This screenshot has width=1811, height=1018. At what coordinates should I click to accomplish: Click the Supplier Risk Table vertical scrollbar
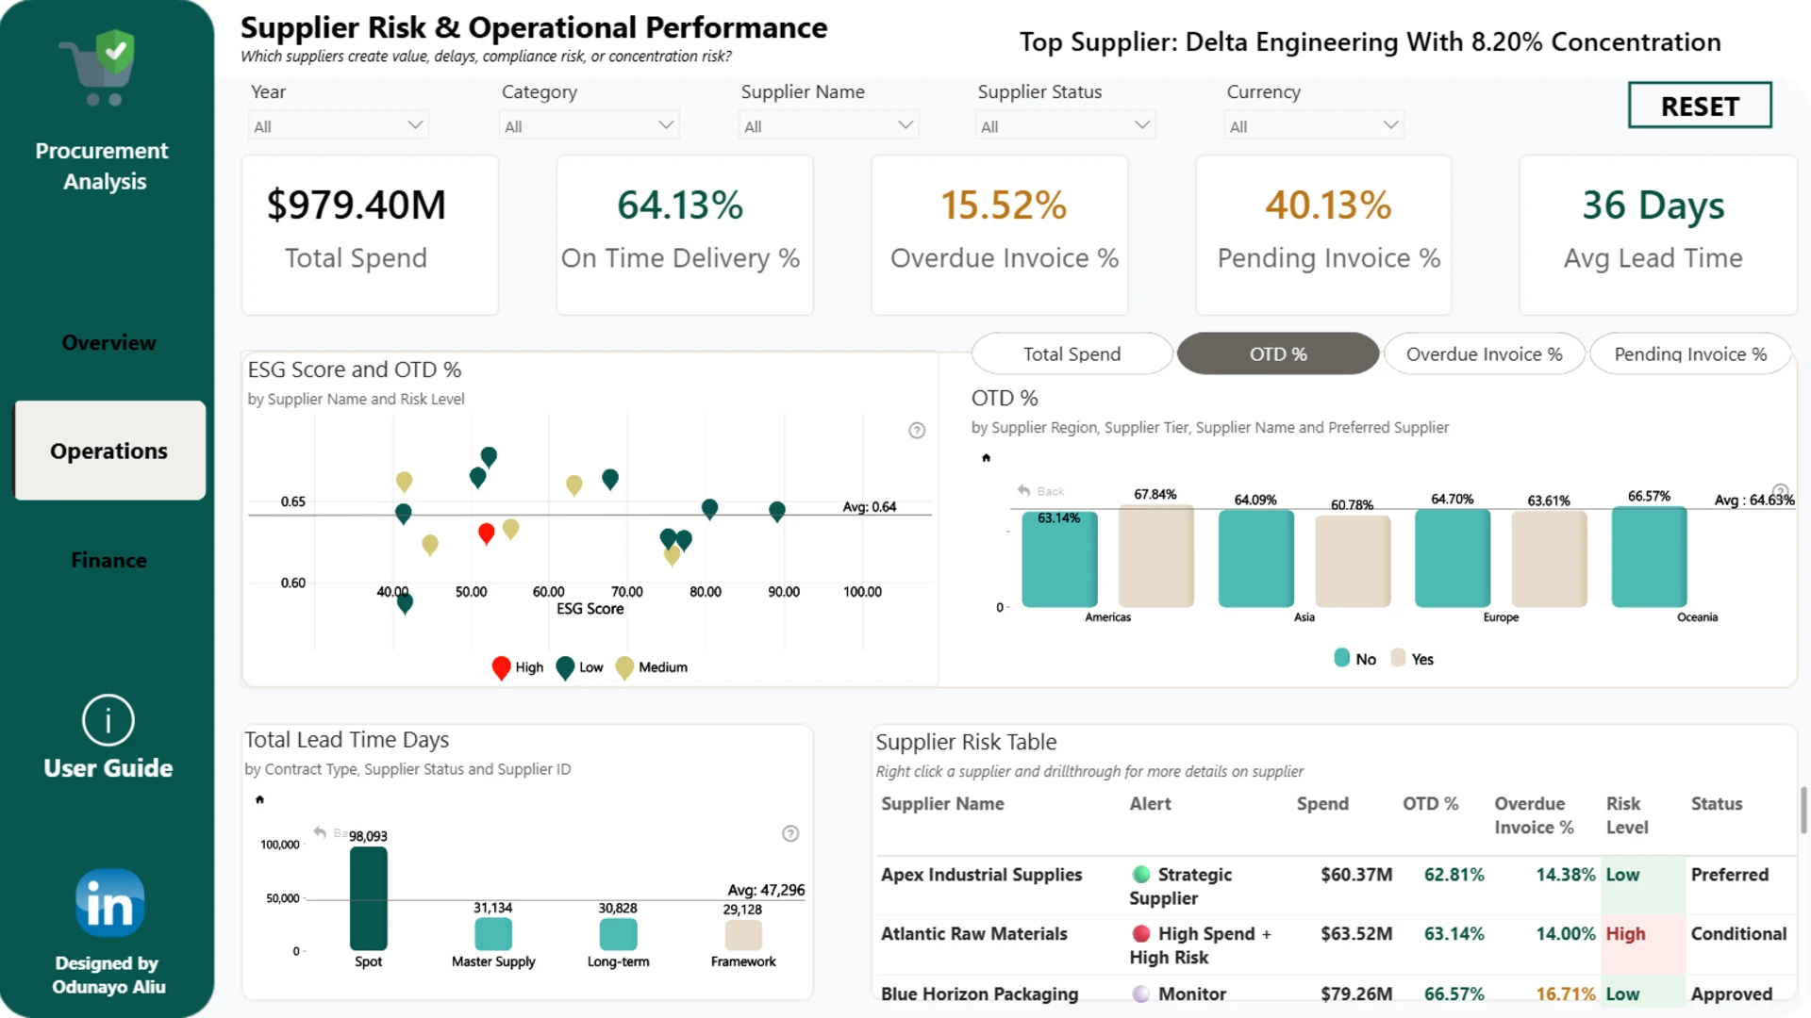pyautogui.click(x=1803, y=811)
